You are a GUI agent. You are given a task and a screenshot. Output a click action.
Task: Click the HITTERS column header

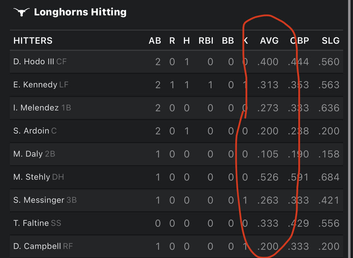tap(33, 41)
